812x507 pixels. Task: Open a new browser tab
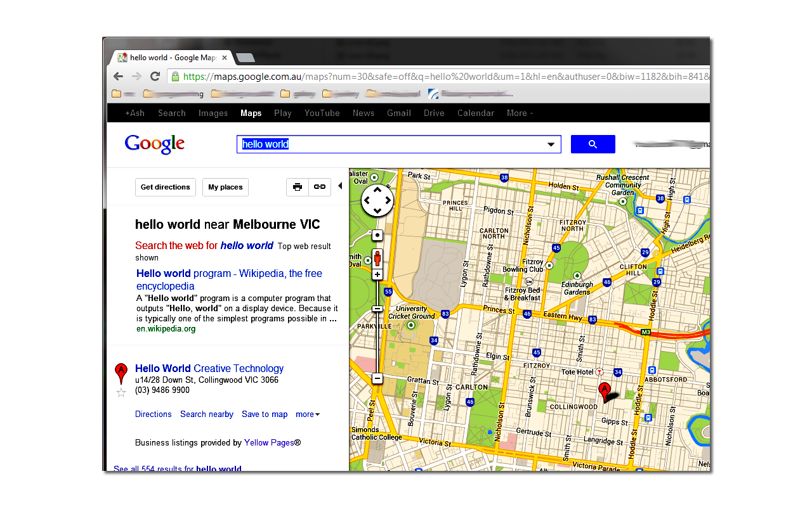click(x=245, y=58)
